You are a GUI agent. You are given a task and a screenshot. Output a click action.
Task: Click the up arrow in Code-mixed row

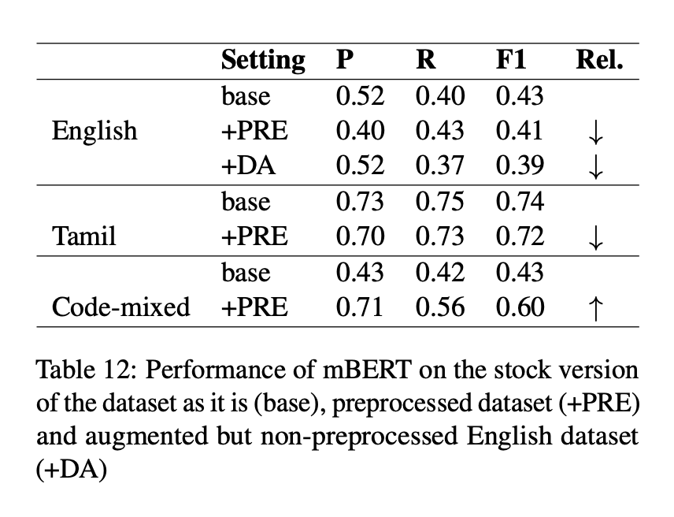pos(595,308)
